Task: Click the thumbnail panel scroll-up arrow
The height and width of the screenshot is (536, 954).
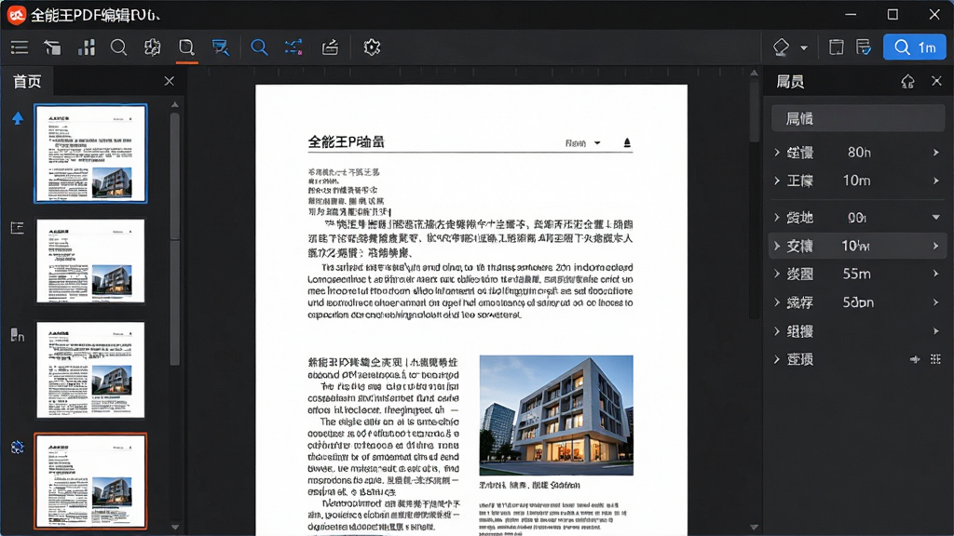Action: (175, 105)
